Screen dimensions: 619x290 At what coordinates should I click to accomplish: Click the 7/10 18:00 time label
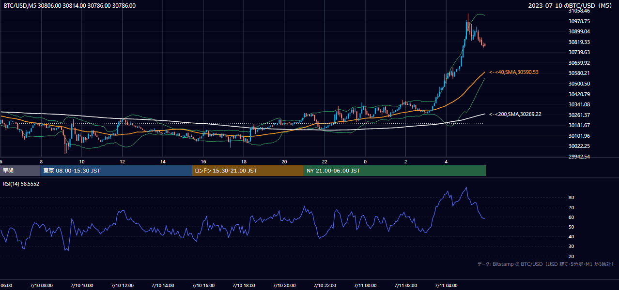(x=244, y=286)
